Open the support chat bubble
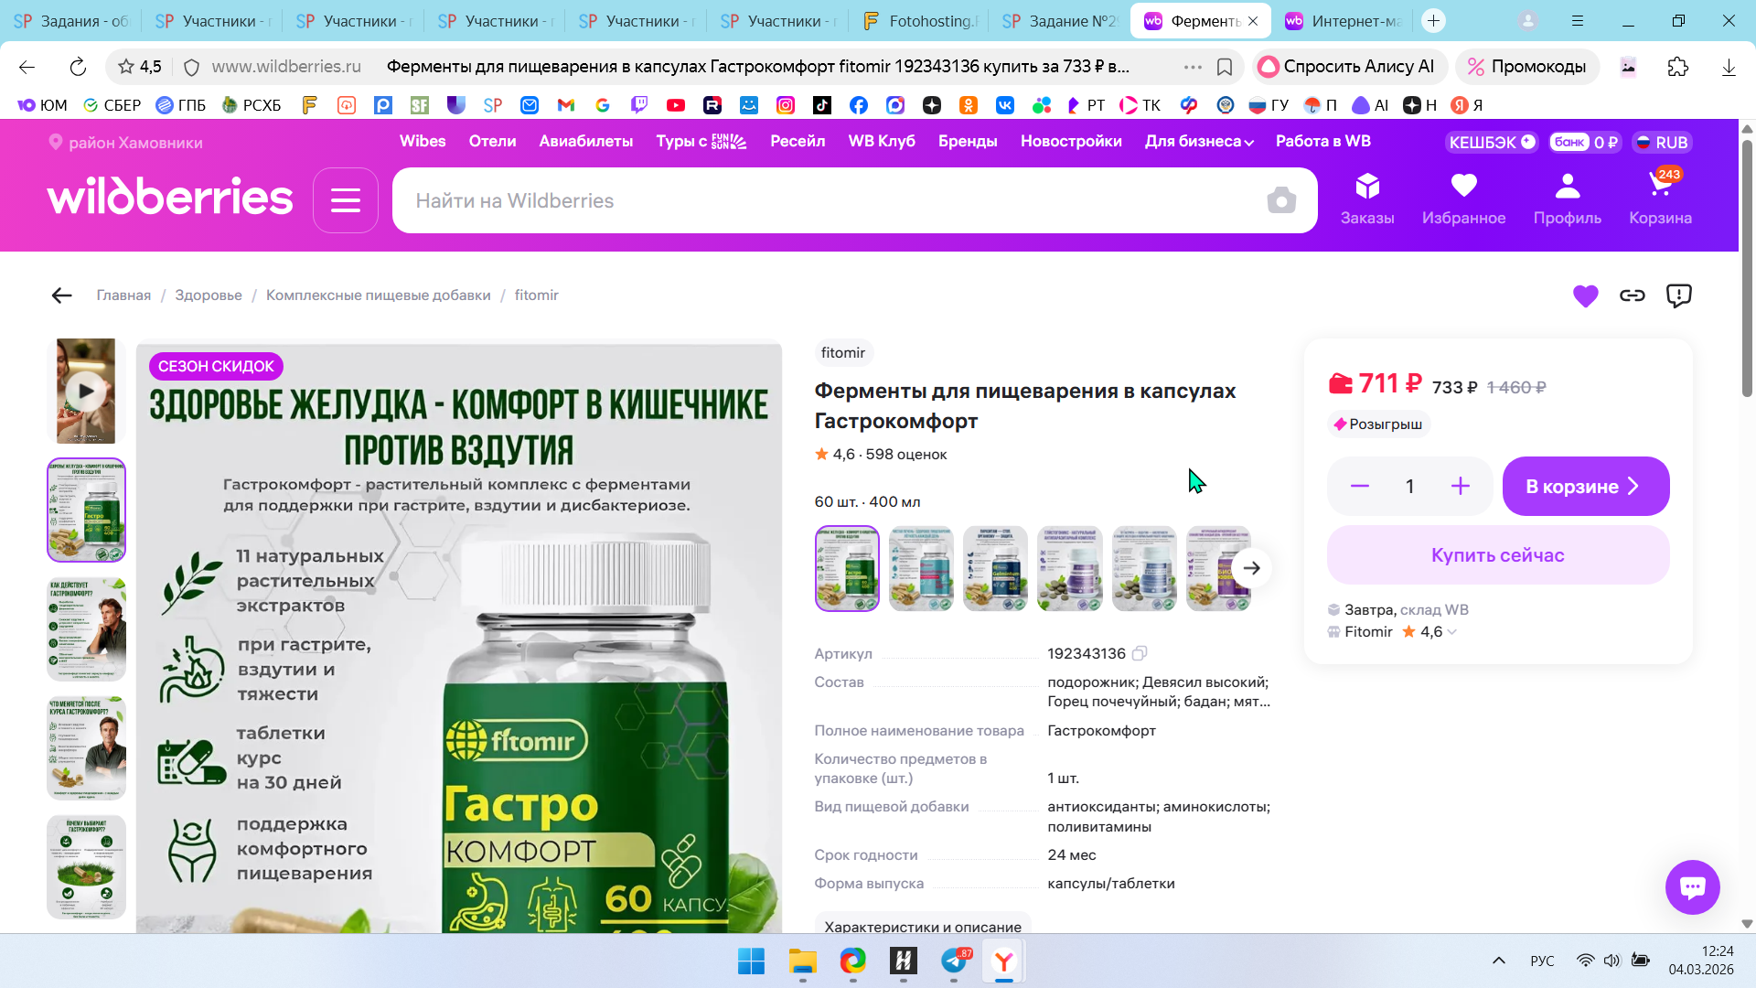This screenshot has height=988, width=1756. click(1692, 886)
